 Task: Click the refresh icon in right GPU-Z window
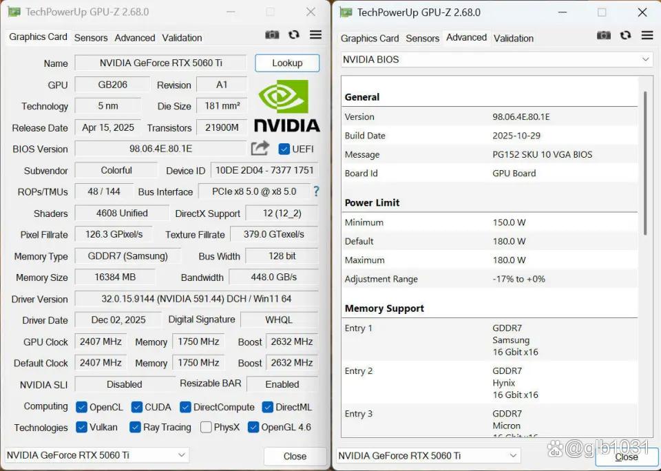(626, 35)
